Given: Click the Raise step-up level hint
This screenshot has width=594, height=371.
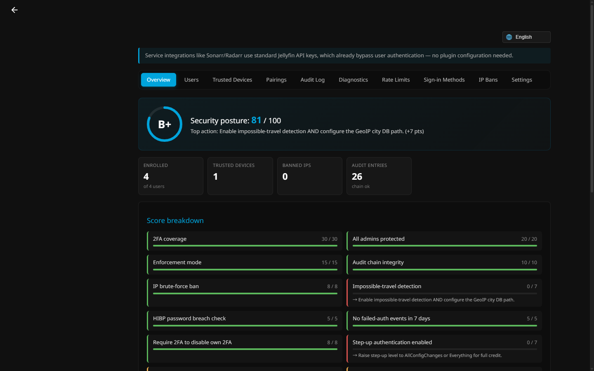Looking at the screenshot, I should (427, 355).
